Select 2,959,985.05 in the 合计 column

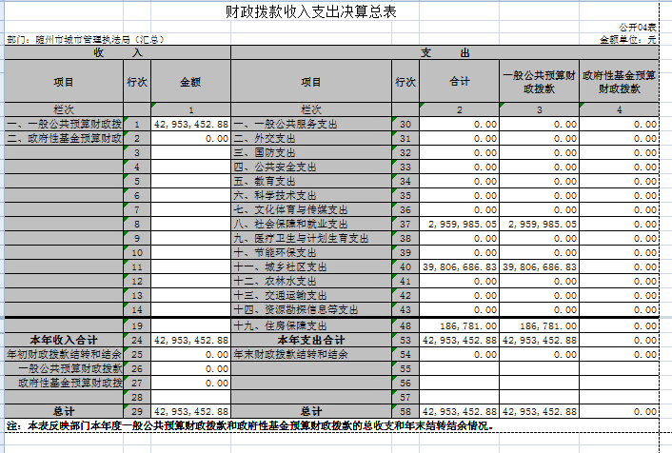click(463, 223)
